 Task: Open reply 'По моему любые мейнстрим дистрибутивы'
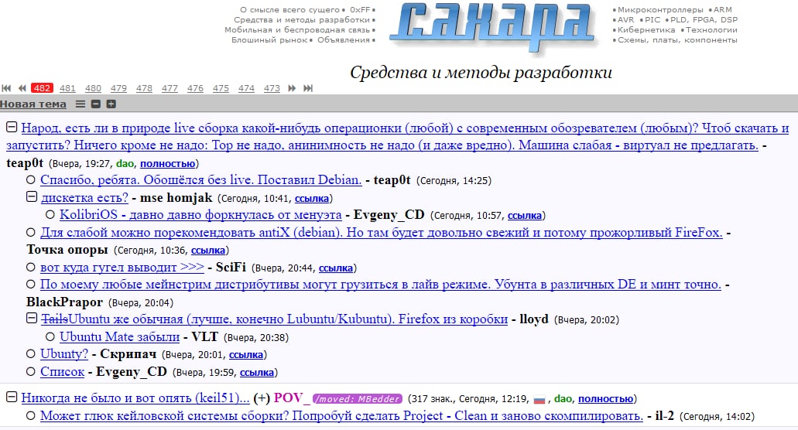tap(381, 284)
